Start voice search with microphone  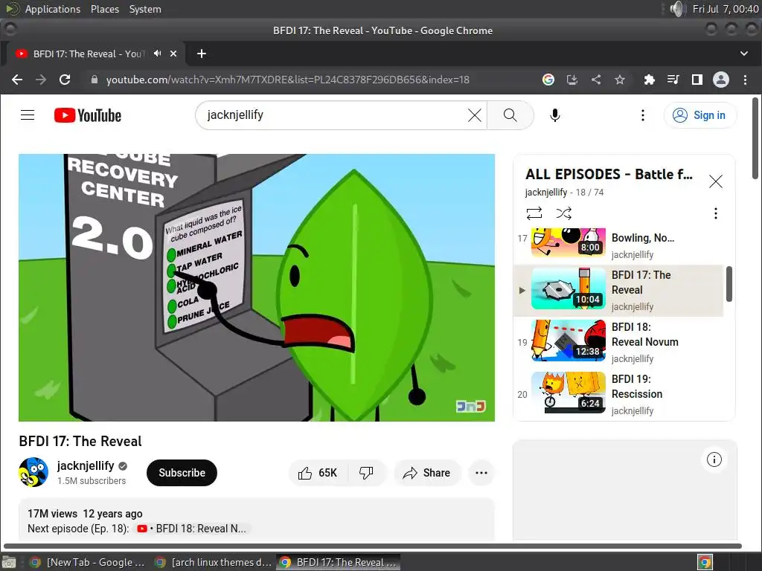[555, 115]
